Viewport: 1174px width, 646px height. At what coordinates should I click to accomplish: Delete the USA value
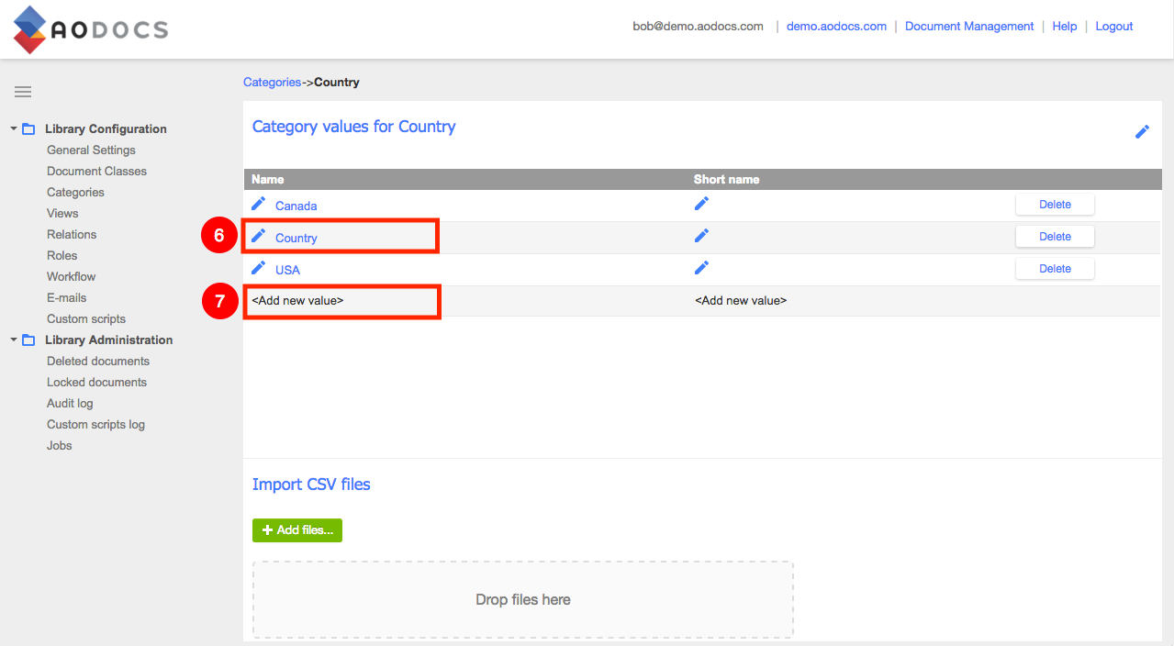1055,269
